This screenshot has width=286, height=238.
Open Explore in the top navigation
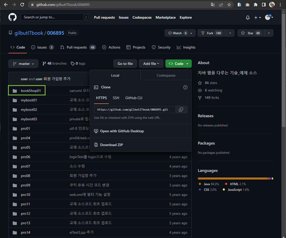186,18
